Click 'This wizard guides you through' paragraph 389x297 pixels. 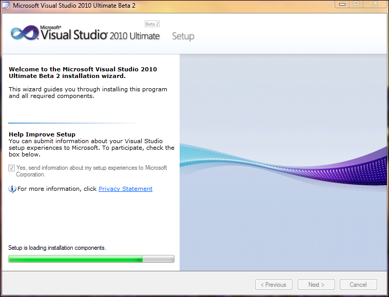[88, 92]
